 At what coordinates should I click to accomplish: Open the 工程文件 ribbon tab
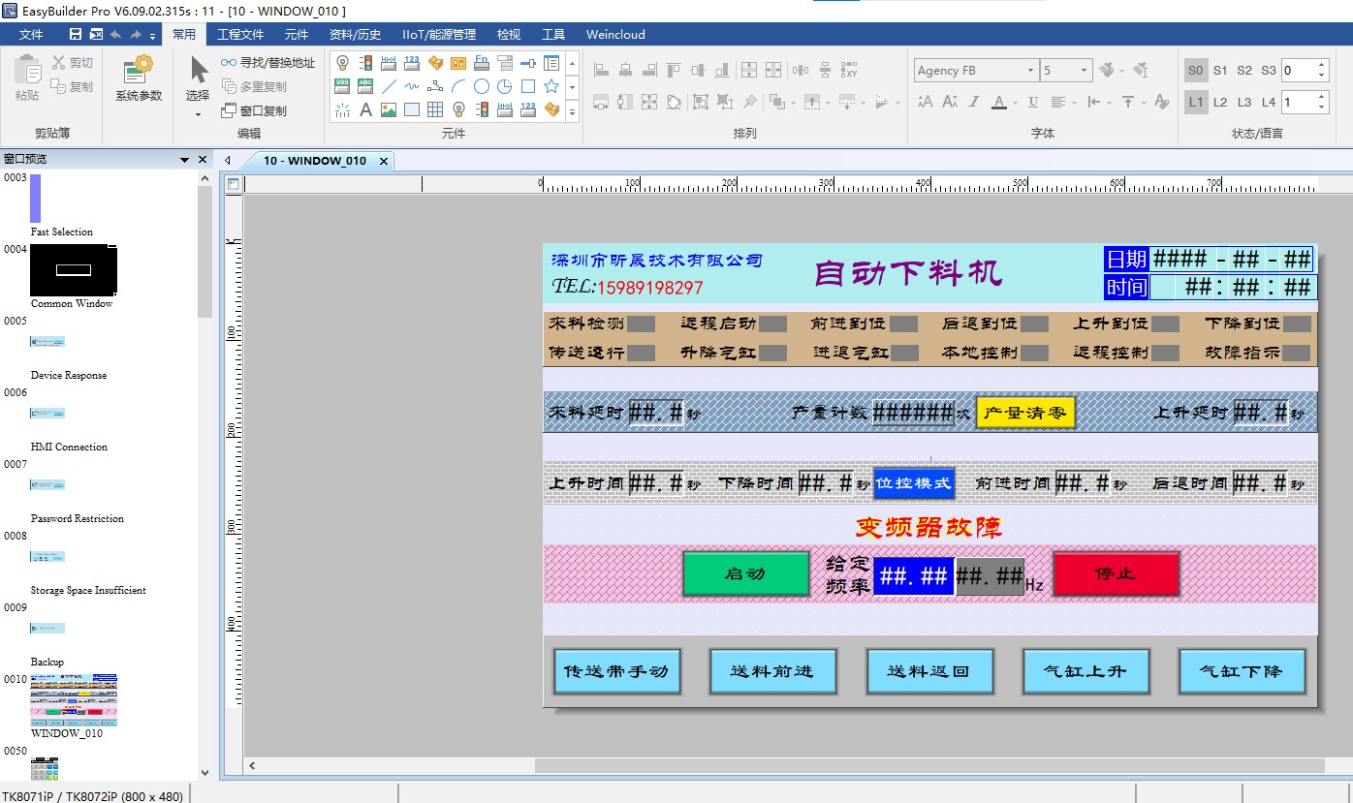[240, 35]
